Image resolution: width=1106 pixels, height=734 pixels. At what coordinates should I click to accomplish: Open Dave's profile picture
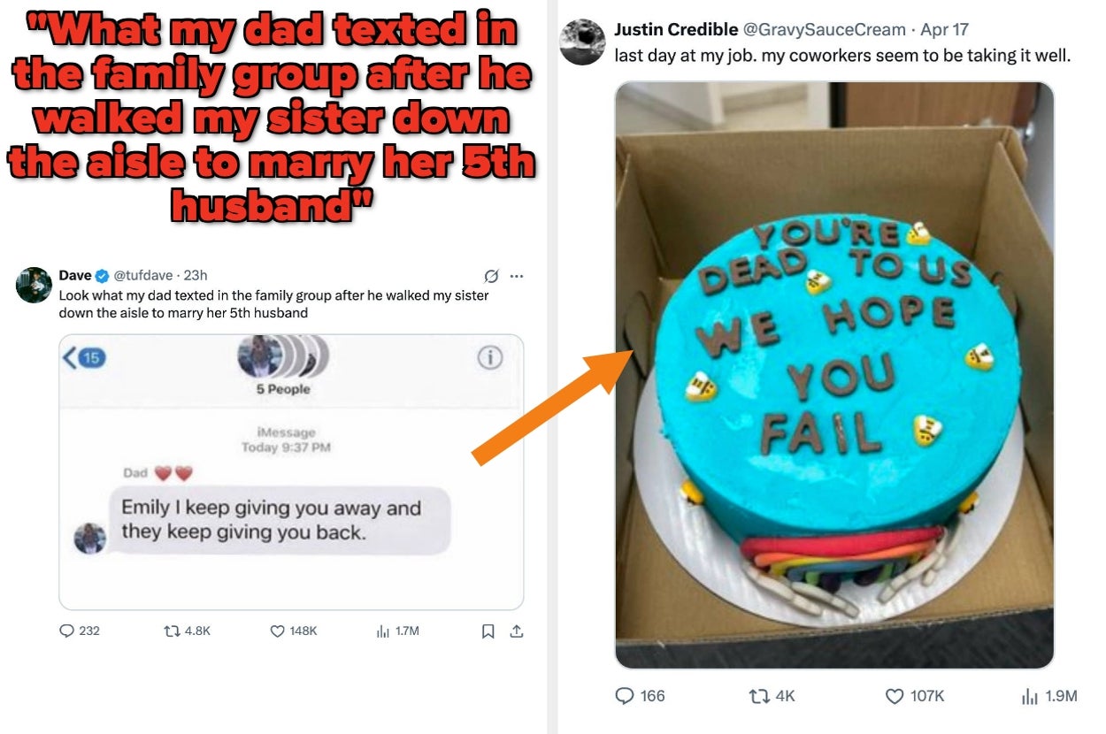pyautogui.click(x=34, y=285)
